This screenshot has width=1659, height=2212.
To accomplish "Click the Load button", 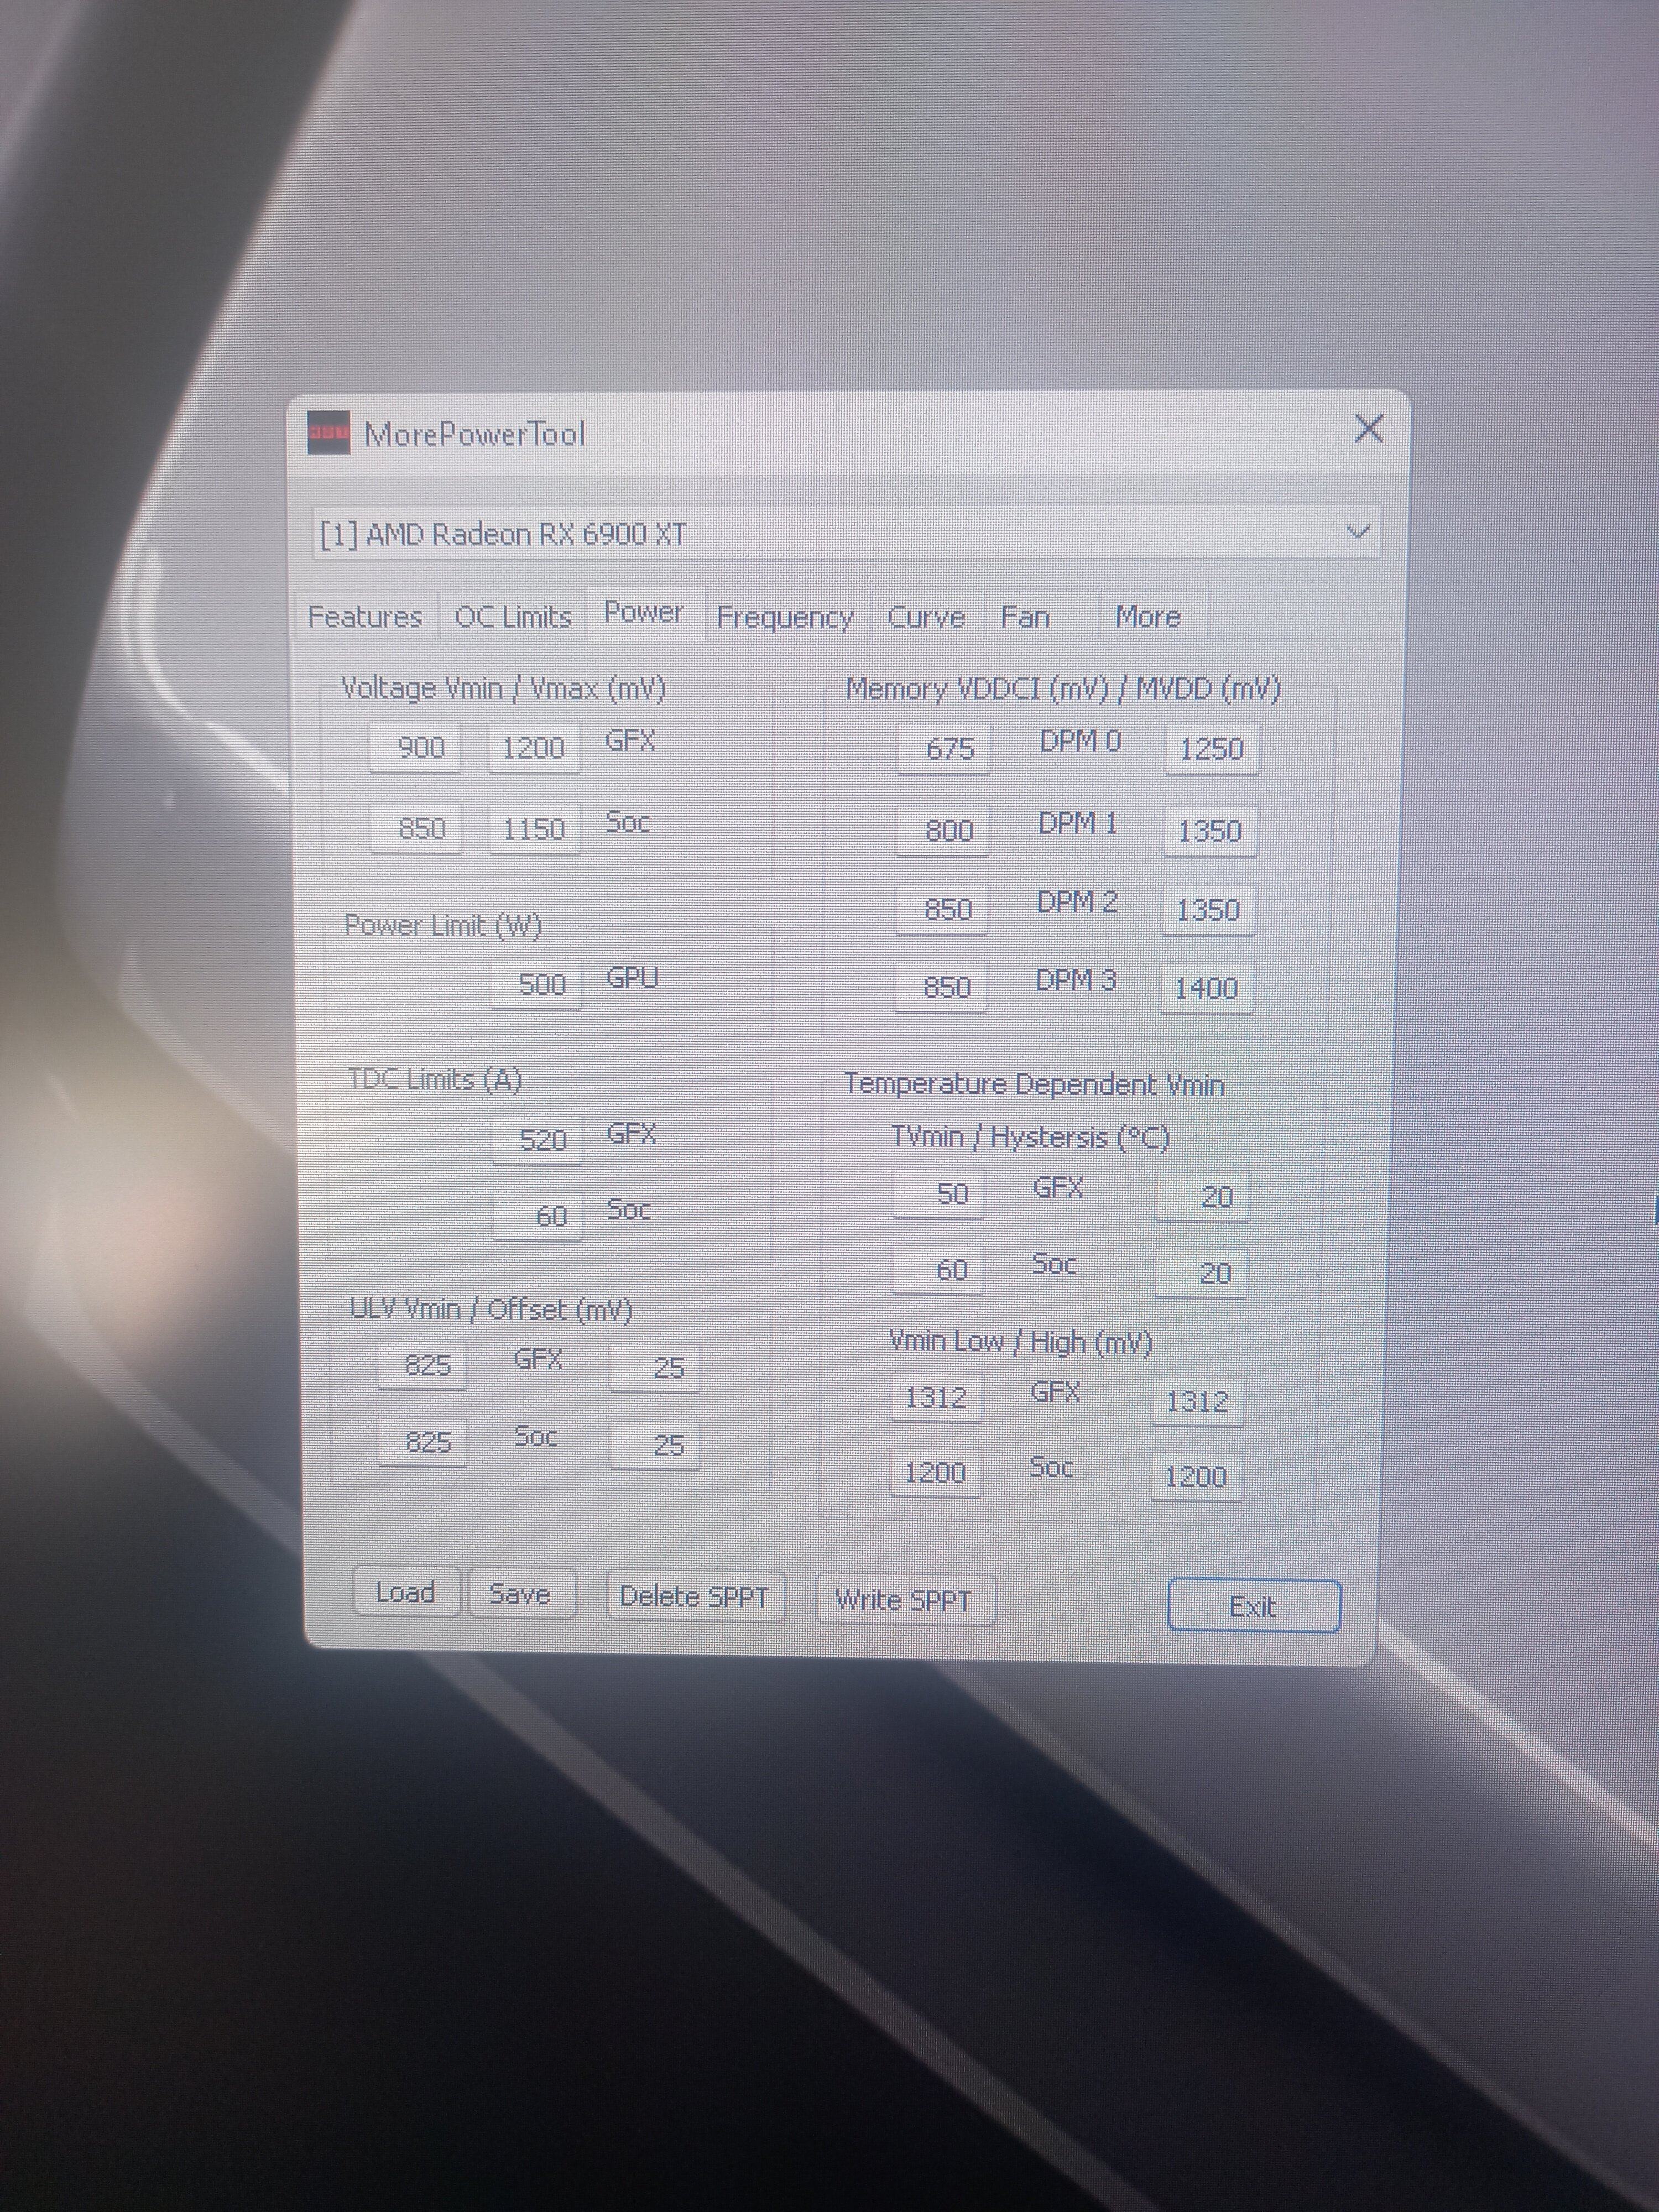I will [x=405, y=1592].
